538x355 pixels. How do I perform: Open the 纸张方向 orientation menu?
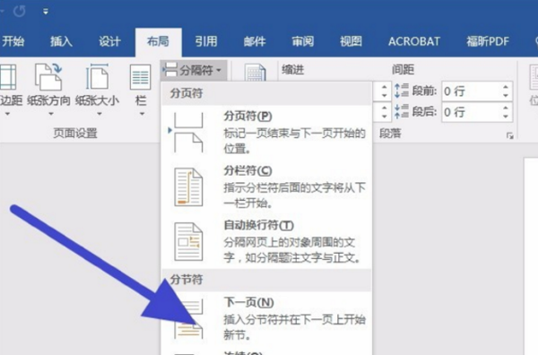[48, 91]
